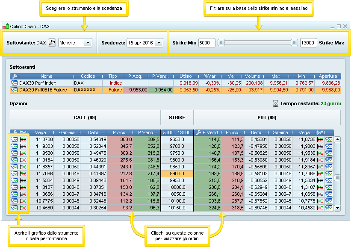Click put Delta value -0,58103
Viewport: 351px width, 247px height.
(257, 173)
